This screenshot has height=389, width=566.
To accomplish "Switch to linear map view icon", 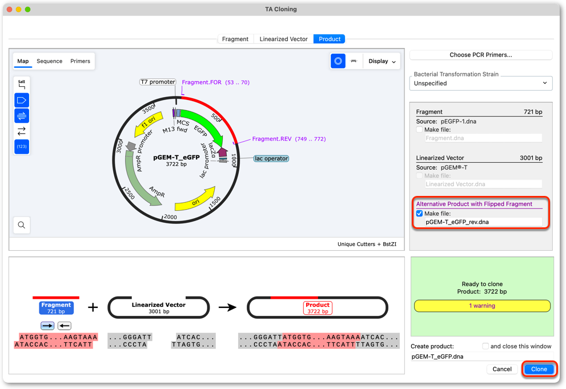I will tap(354, 61).
